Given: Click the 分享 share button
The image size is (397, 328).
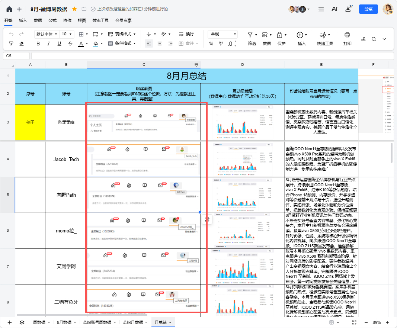Looking at the screenshot, I should pos(368,9).
